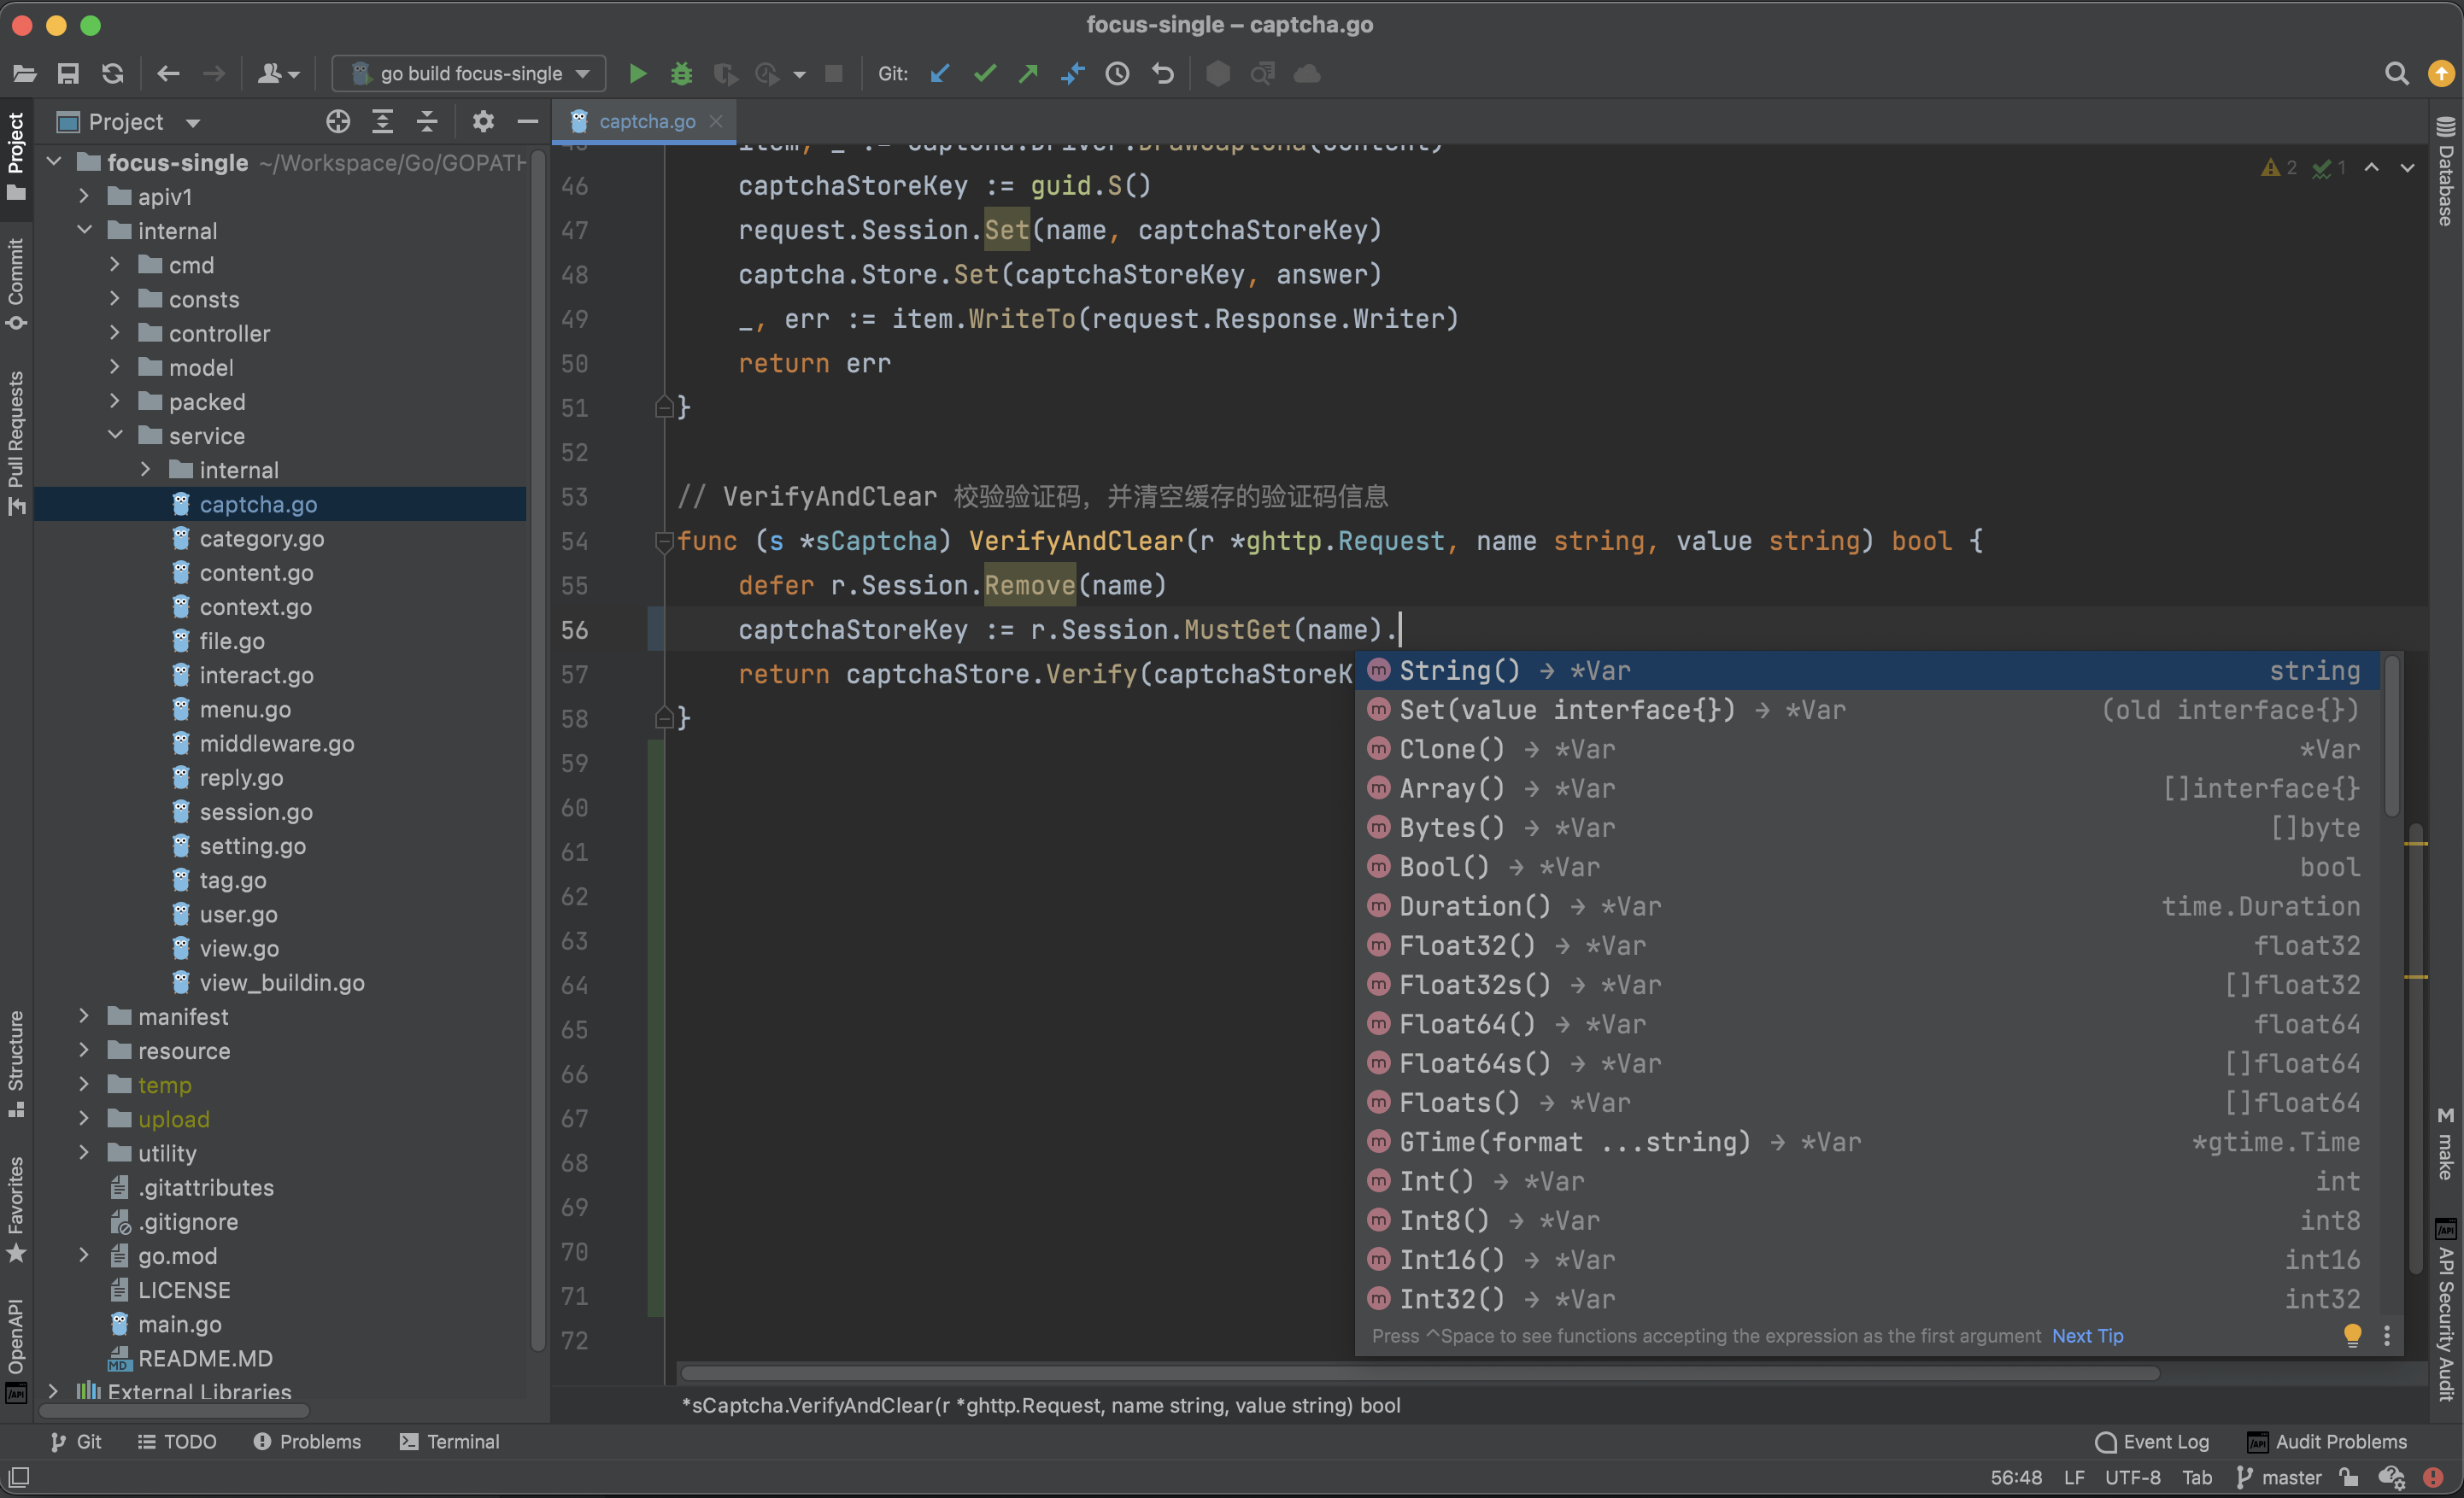Open Project panel settings with the gear icon
The image size is (2464, 1498).
(483, 121)
